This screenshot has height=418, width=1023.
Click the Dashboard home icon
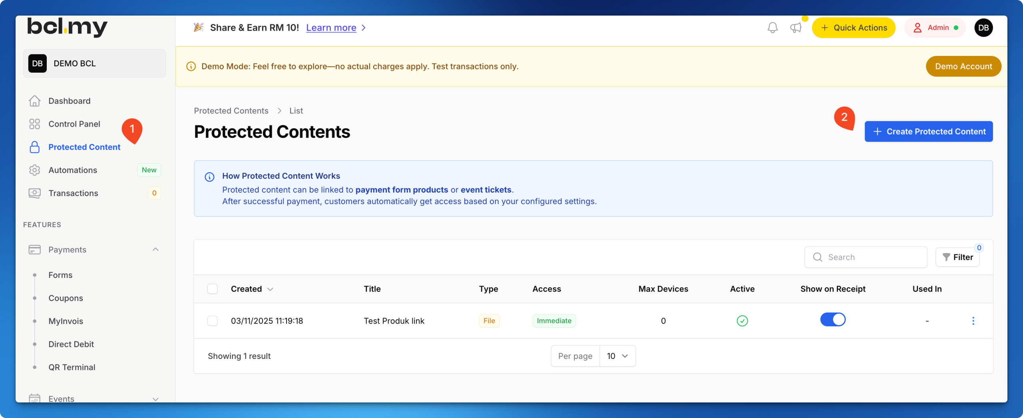pos(35,101)
